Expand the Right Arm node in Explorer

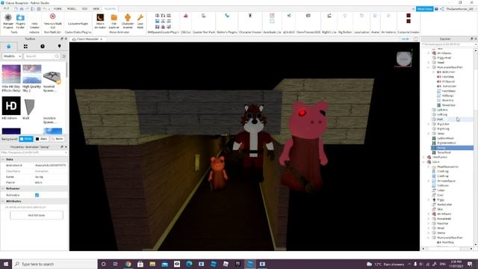tap(428, 124)
